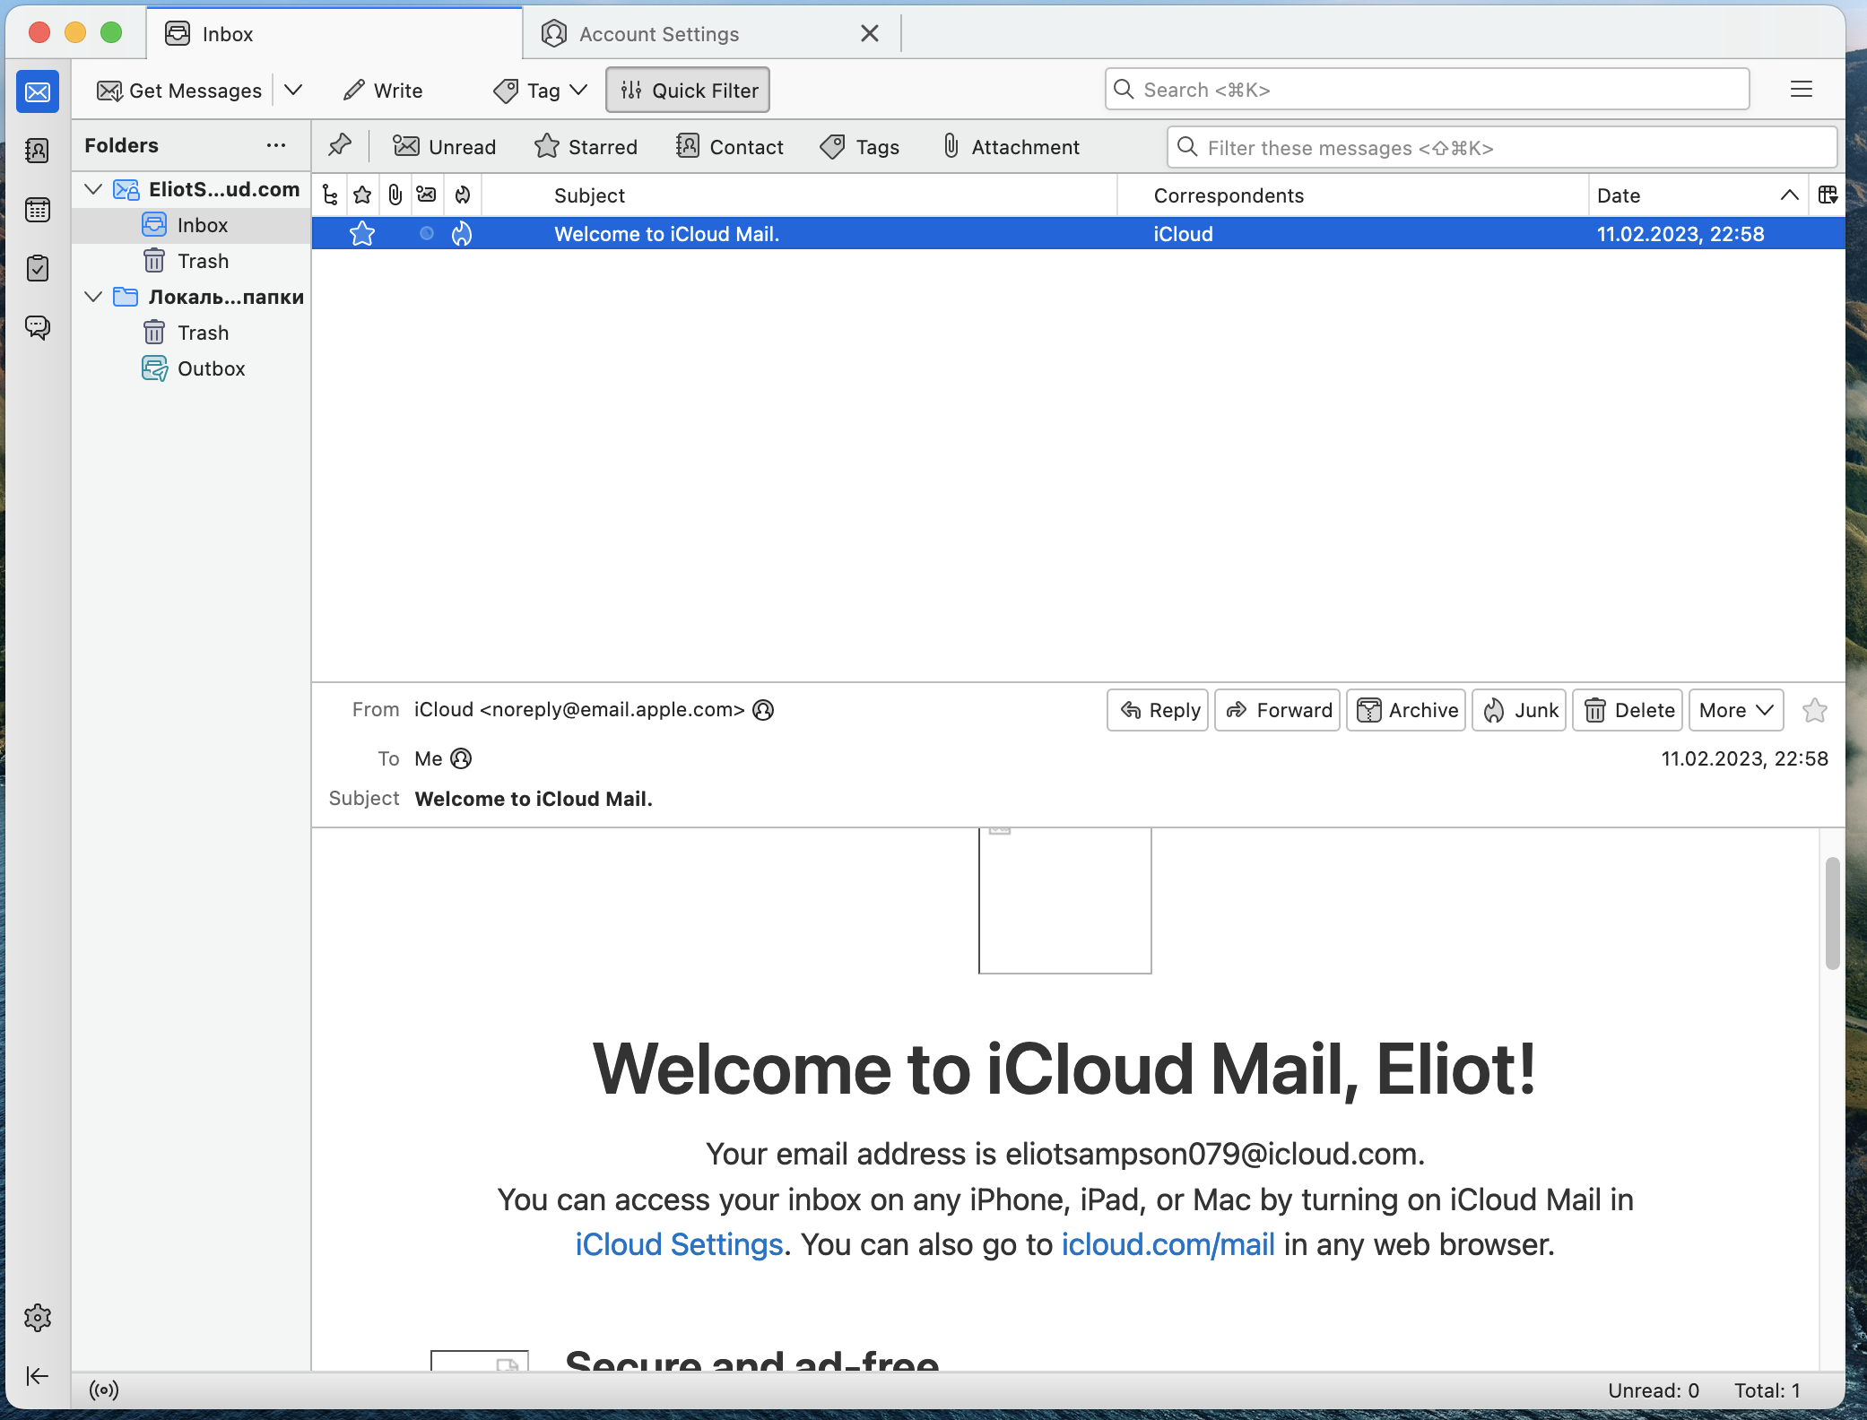Collapse the spaces toolbar arrow icon

point(38,1376)
